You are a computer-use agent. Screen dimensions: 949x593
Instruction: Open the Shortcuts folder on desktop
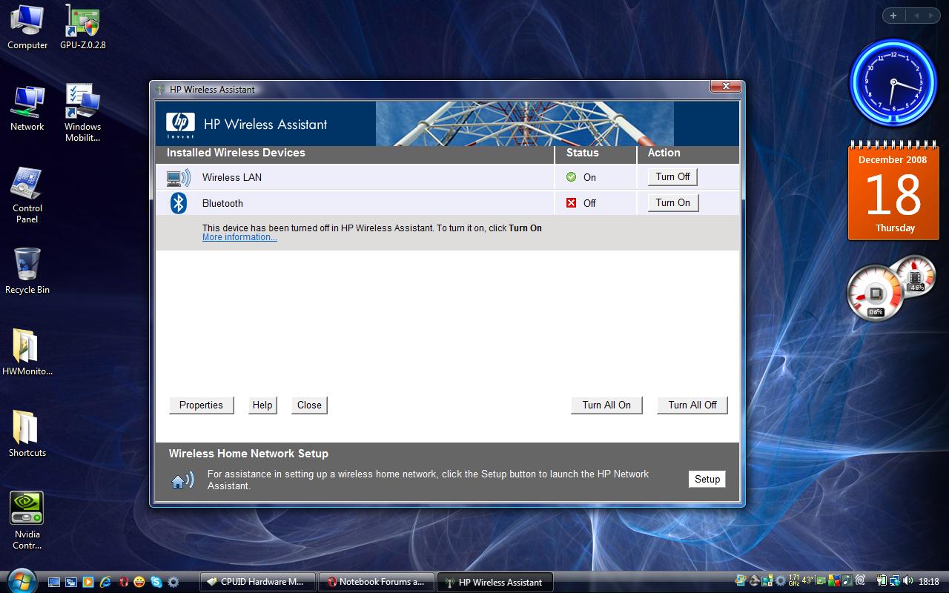click(27, 434)
